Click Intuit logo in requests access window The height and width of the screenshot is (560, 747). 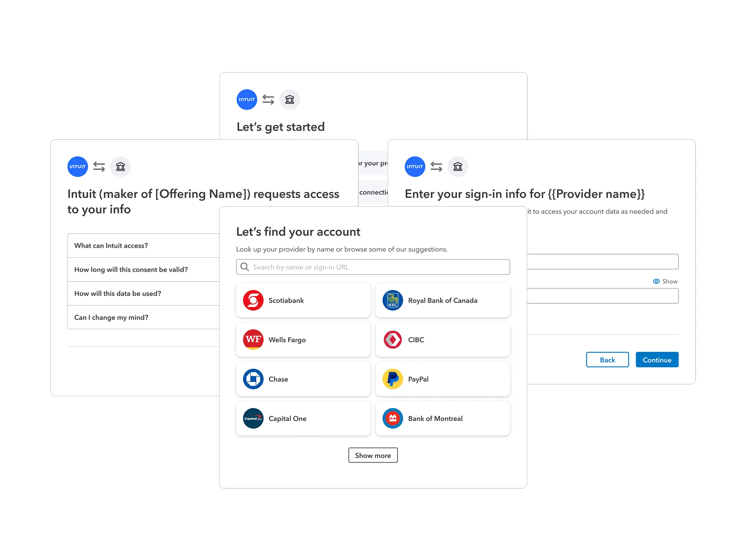coord(78,167)
